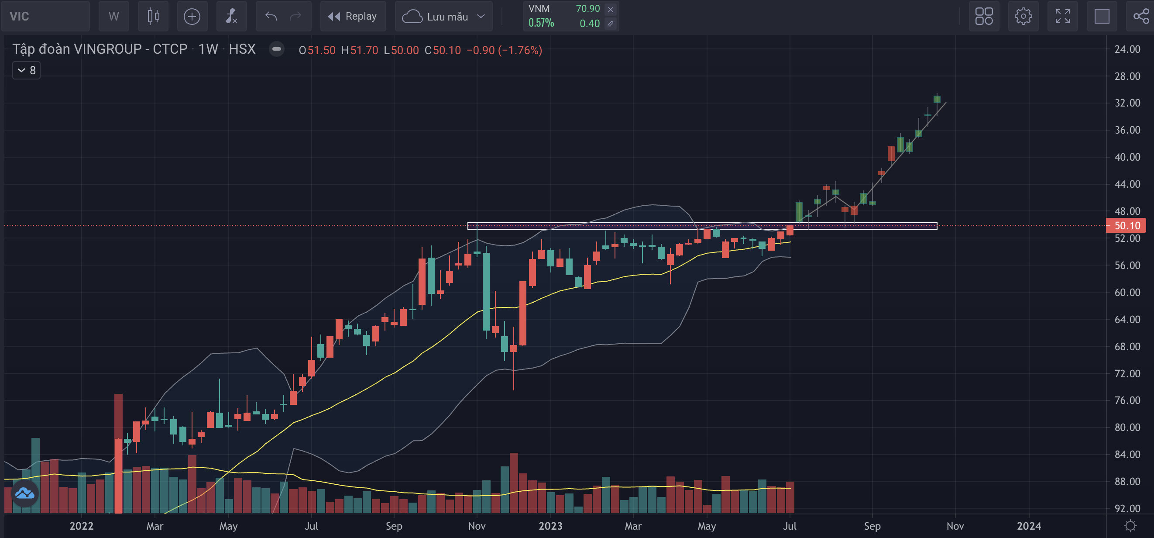Viewport: 1154px width, 538px height.
Task: Open time axis settings gear
Action: 1130,526
